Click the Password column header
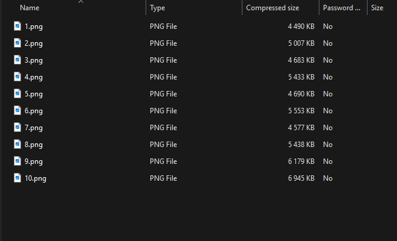The height and width of the screenshot is (241, 397). 341,8
